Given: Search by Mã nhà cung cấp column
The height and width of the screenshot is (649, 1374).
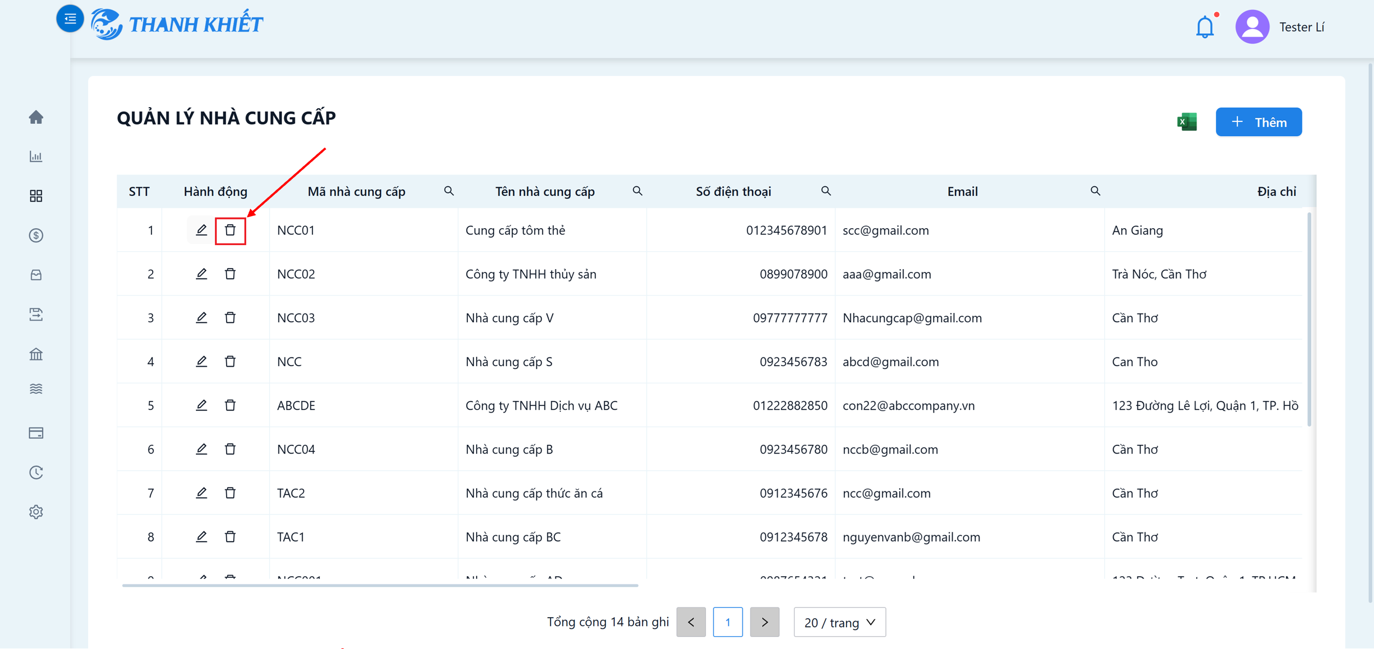Looking at the screenshot, I should (449, 191).
